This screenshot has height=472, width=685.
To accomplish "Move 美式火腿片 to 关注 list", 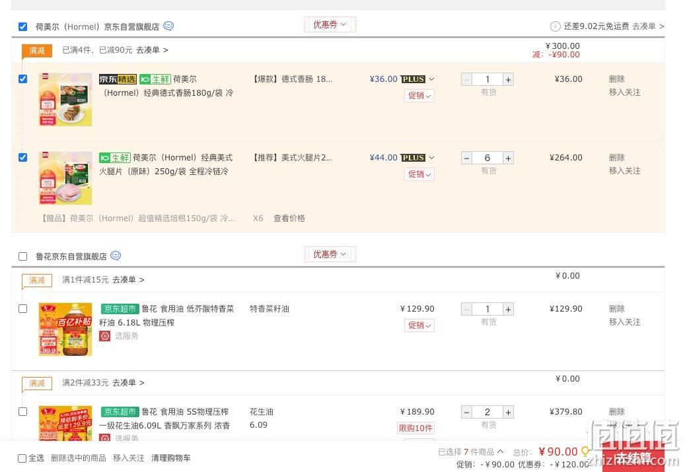I will click(625, 171).
